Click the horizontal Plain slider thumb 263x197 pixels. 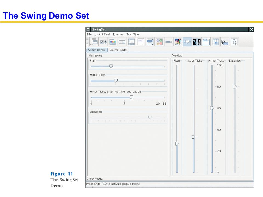pyautogui.click(x=111, y=66)
